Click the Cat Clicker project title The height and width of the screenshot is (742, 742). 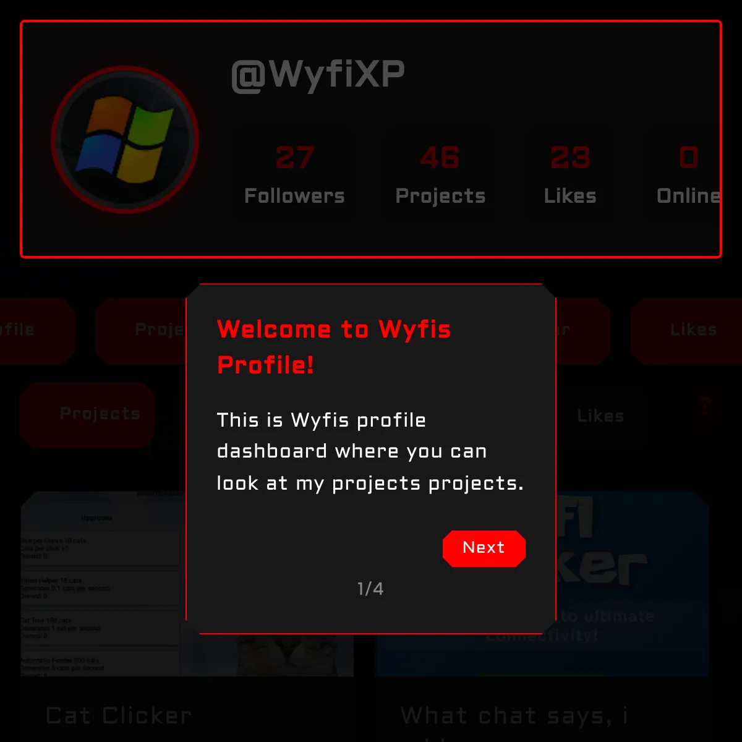point(119,716)
